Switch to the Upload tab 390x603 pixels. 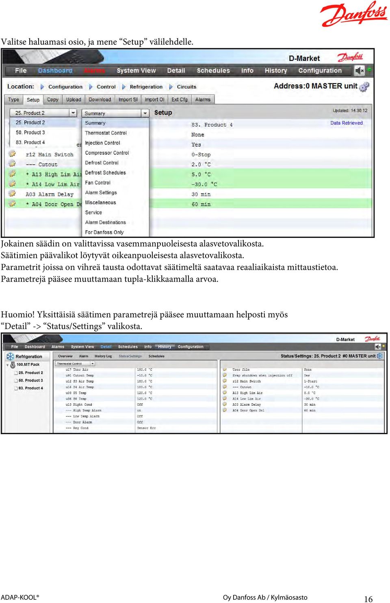pyautogui.click(x=74, y=99)
